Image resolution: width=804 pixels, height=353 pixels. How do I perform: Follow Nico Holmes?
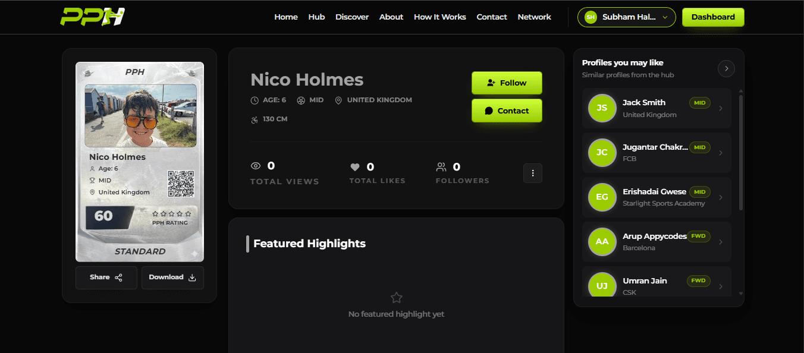click(x=507, y=83)
